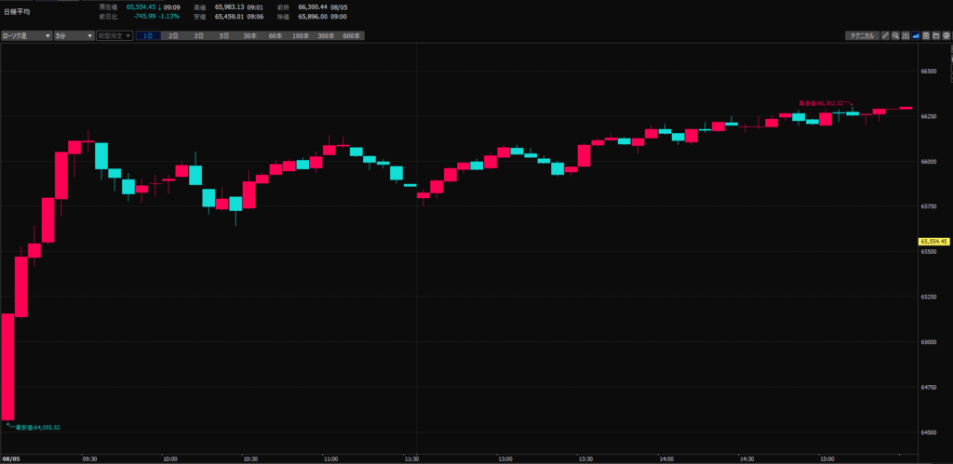The image size is (953, 464).
Task: Select the 600本 bar count tab
Action: pos(352,36)
